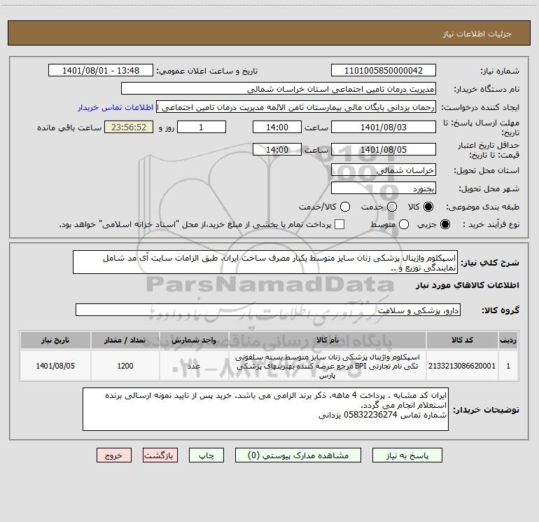
Task: Click the کد کالا column header
Action: tap(462, 340)
